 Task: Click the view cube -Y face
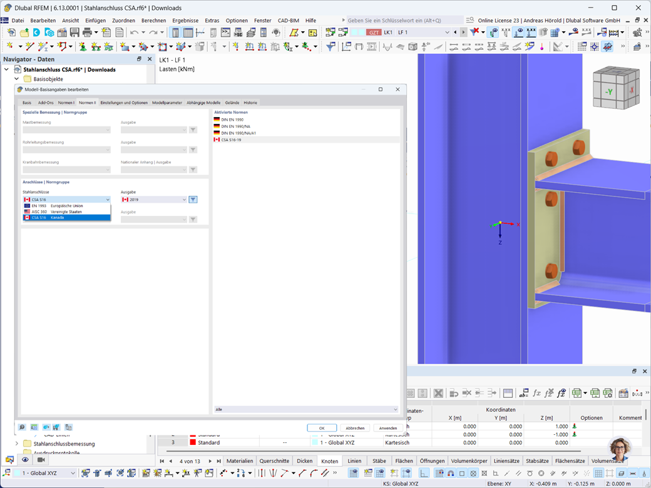click(608, 92)
